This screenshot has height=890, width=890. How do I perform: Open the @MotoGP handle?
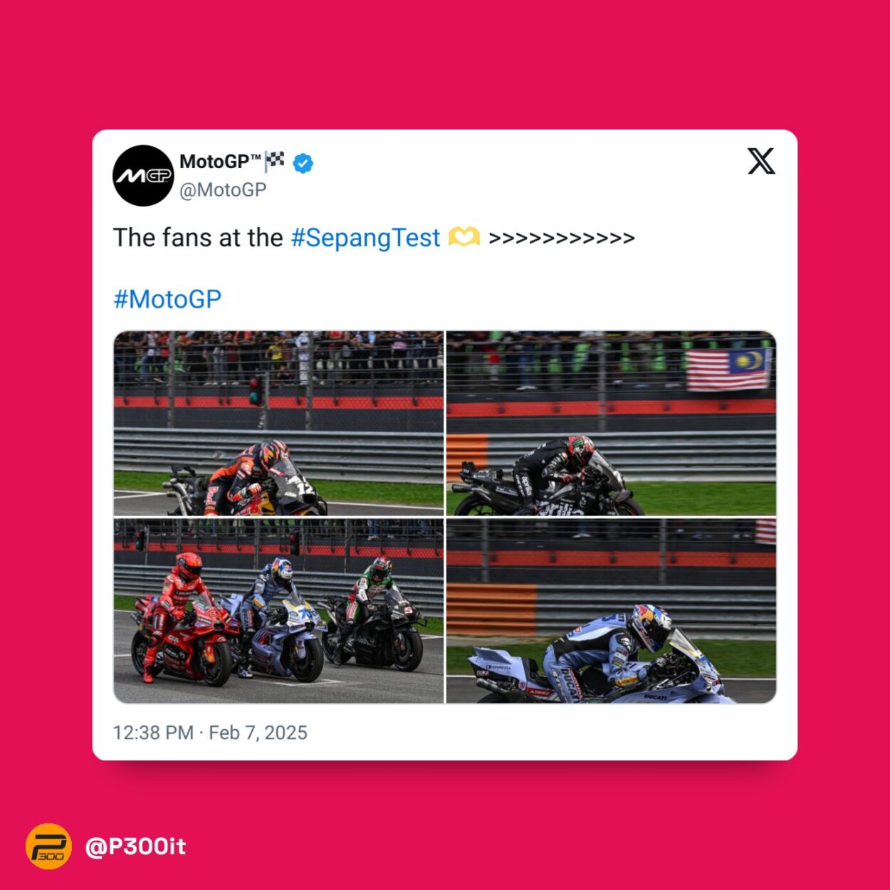click(223, 190)
